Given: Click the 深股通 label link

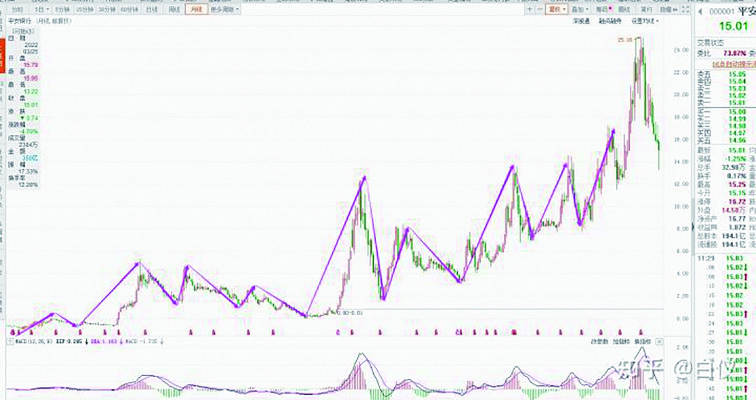Looking at the screenshot, I should [580, 21].
